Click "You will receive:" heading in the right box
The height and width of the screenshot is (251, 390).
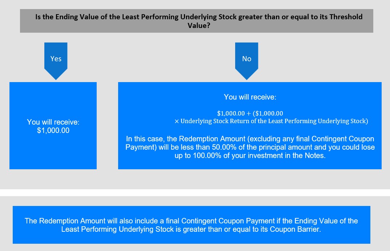tap(250, 97)
